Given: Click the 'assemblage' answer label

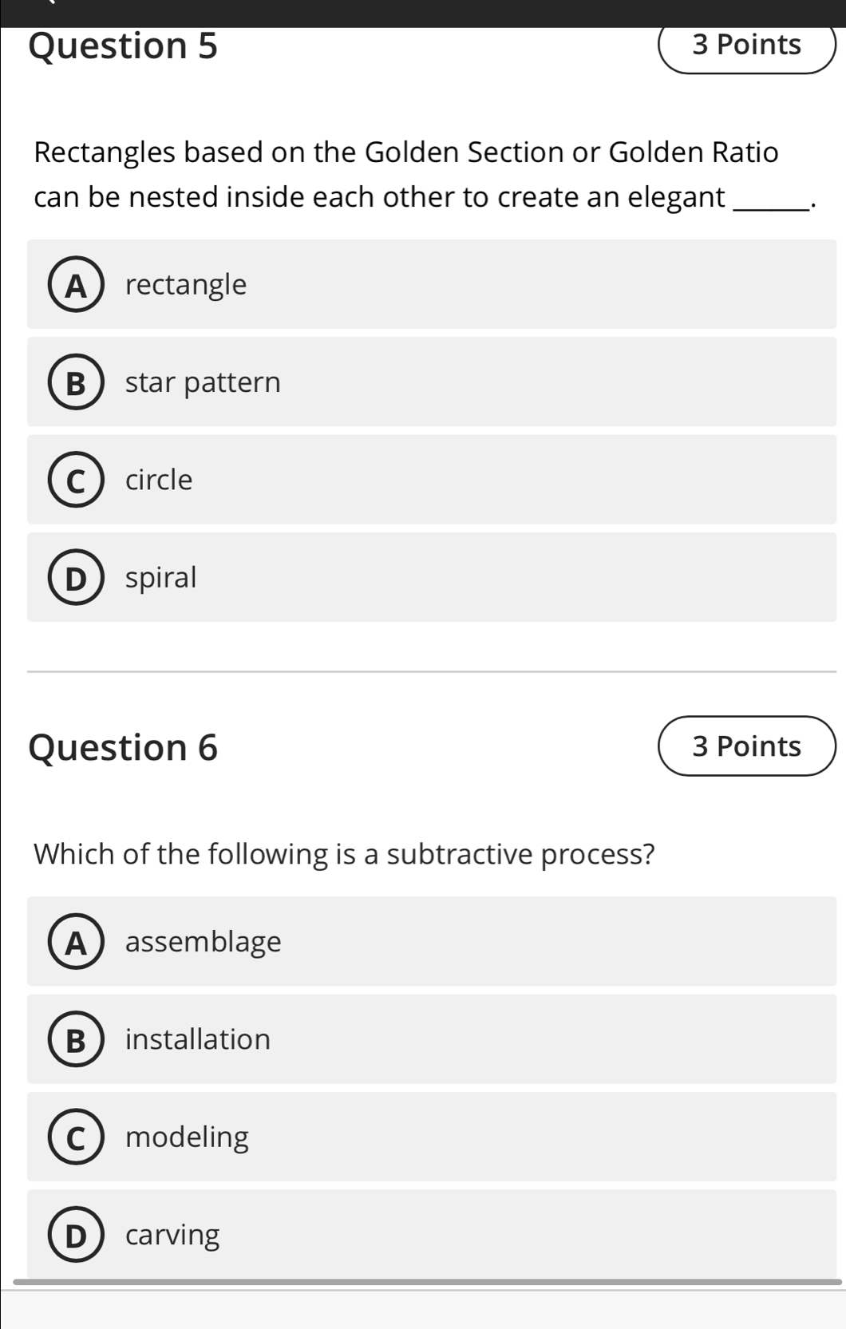Looking at the screenshot, I should tap(203, 942).
